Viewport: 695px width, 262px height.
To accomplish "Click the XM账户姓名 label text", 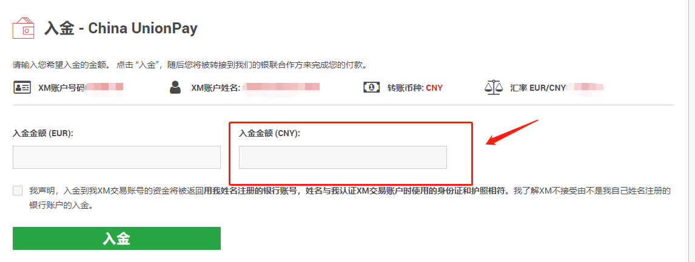I will coord(215,88).
